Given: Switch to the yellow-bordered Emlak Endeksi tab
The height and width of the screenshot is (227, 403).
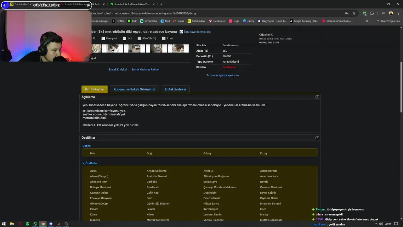Looking at the screenshot, I should pos(175,89).
